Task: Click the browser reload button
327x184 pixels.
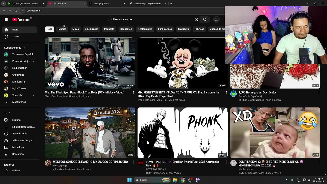Action: coord(16,11)
